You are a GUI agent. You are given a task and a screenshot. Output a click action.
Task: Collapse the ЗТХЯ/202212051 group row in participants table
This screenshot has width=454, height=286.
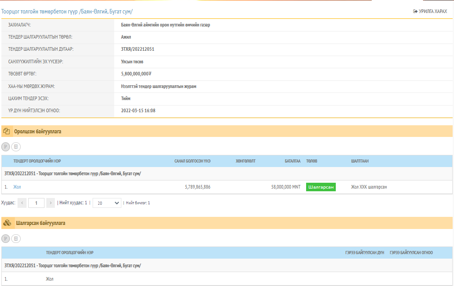[72, 174]
